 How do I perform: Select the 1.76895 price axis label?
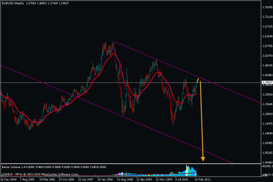[268, 7]
